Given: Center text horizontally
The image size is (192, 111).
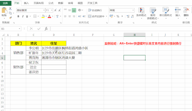Looking at the screenshot, I should coord(69,16).
